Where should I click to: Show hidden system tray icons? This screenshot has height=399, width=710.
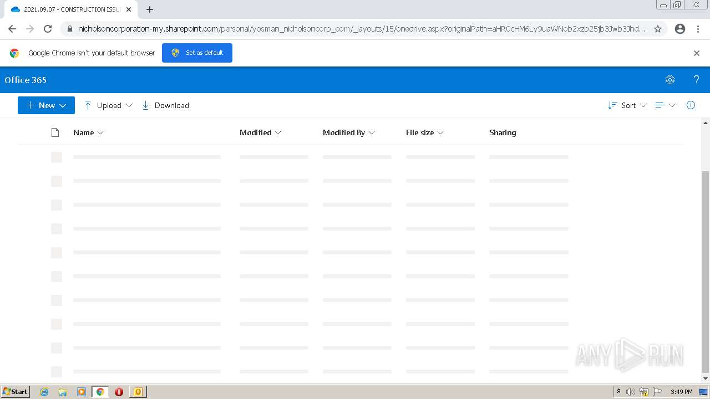coord(618,391)
